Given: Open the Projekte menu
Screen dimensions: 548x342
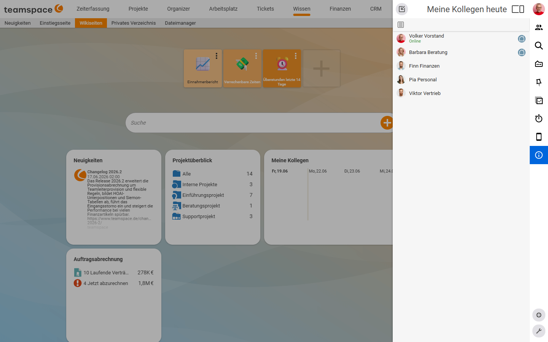Looking at the screenshot, I should 138,9.
